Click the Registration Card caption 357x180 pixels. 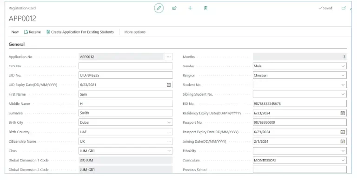coord(22,8)
